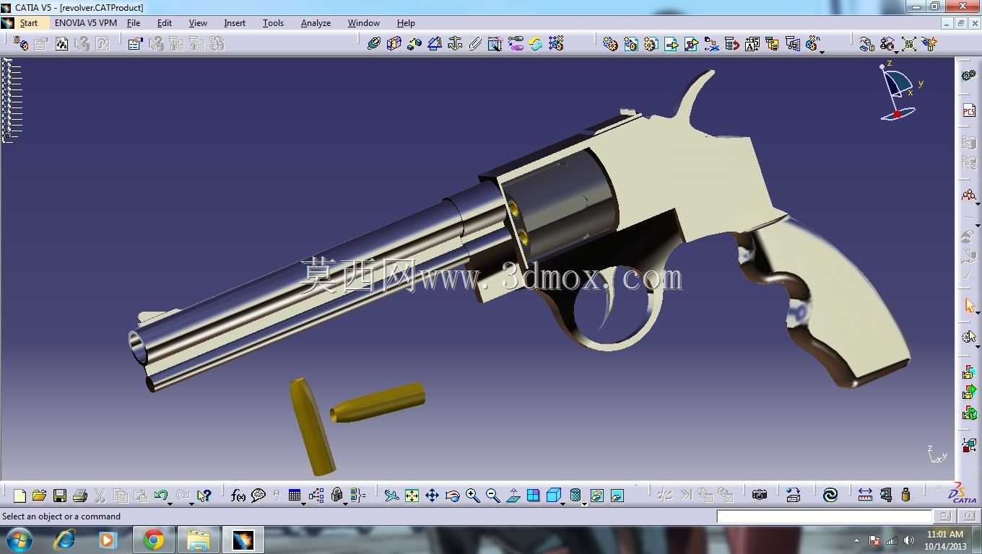Click the volume speaker tray icon
982x554 pixels.
coord(908,540)
